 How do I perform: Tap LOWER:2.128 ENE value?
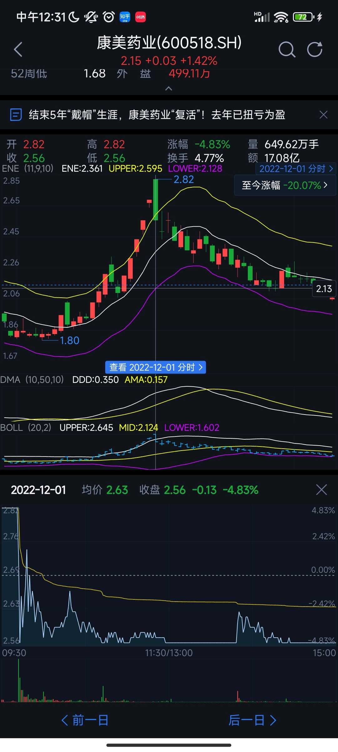click(x=195, y=169)
